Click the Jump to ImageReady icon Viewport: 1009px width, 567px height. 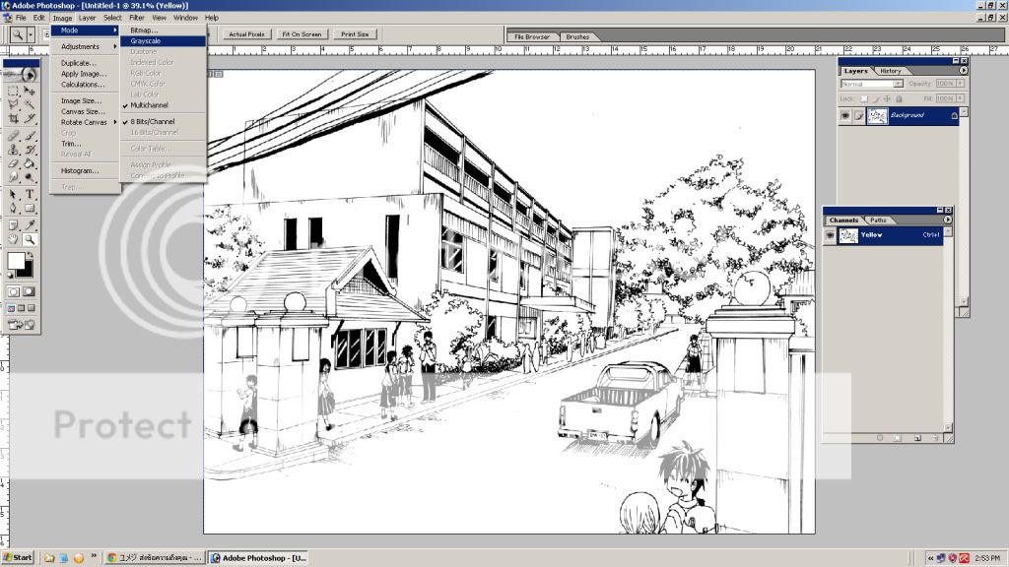click(22, 325)
